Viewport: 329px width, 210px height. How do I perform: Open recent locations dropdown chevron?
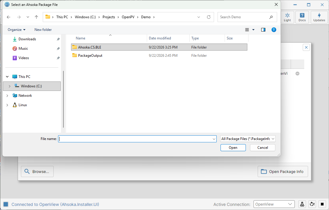(28, 17)
